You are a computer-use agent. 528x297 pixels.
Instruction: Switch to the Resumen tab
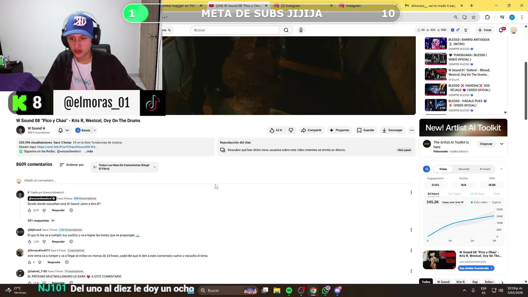[464, 169]
